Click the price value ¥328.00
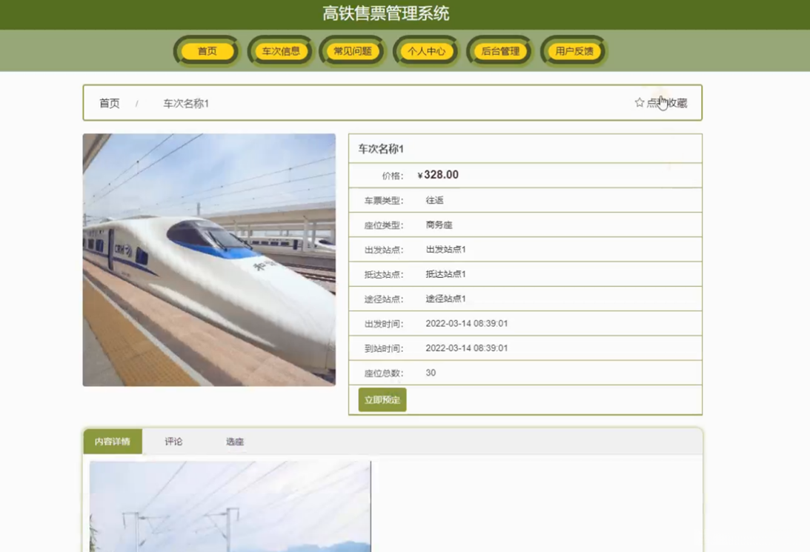The height and width of the screenshot is (552, 810). coord(437,175)
